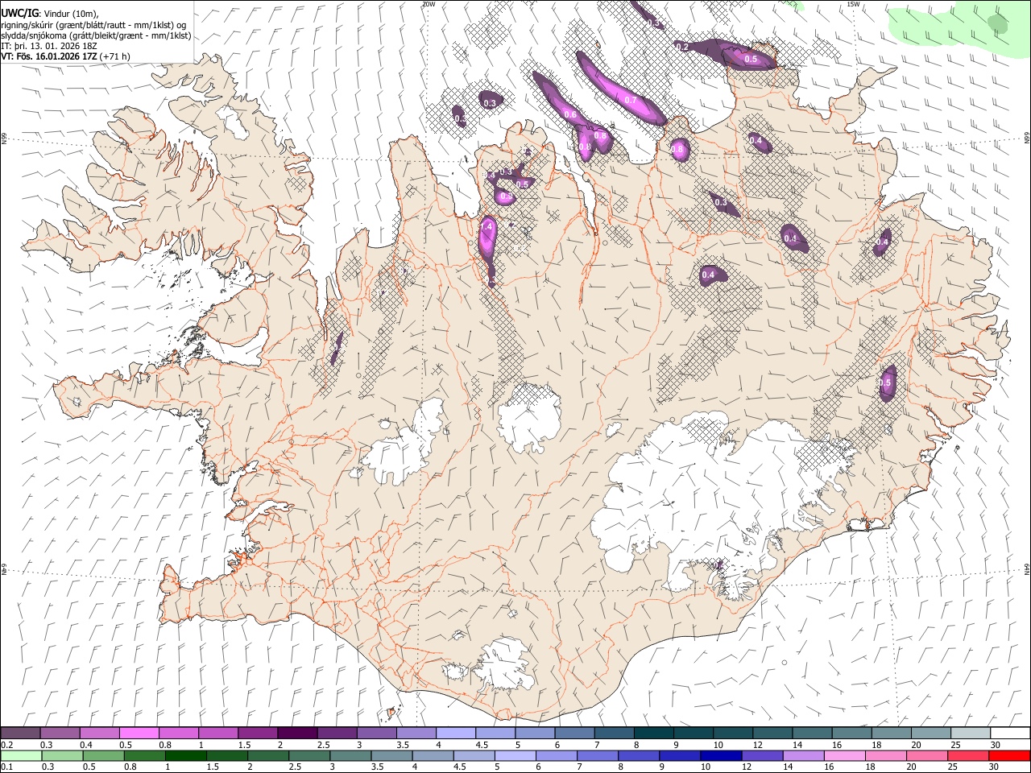Viewport: 1031px width, 773px height.
Task: Click the 0.7 snowfall label offshore north
Action: pos(631,101)
